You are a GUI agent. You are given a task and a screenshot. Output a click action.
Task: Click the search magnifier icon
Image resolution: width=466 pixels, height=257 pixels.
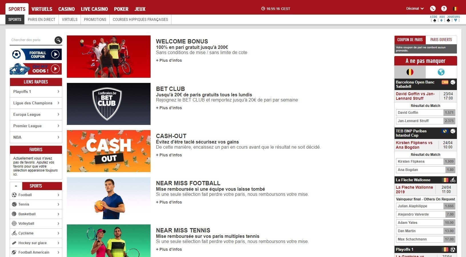click(x=58, y=40)
